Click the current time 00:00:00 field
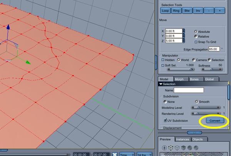 (x=81, y=154)
